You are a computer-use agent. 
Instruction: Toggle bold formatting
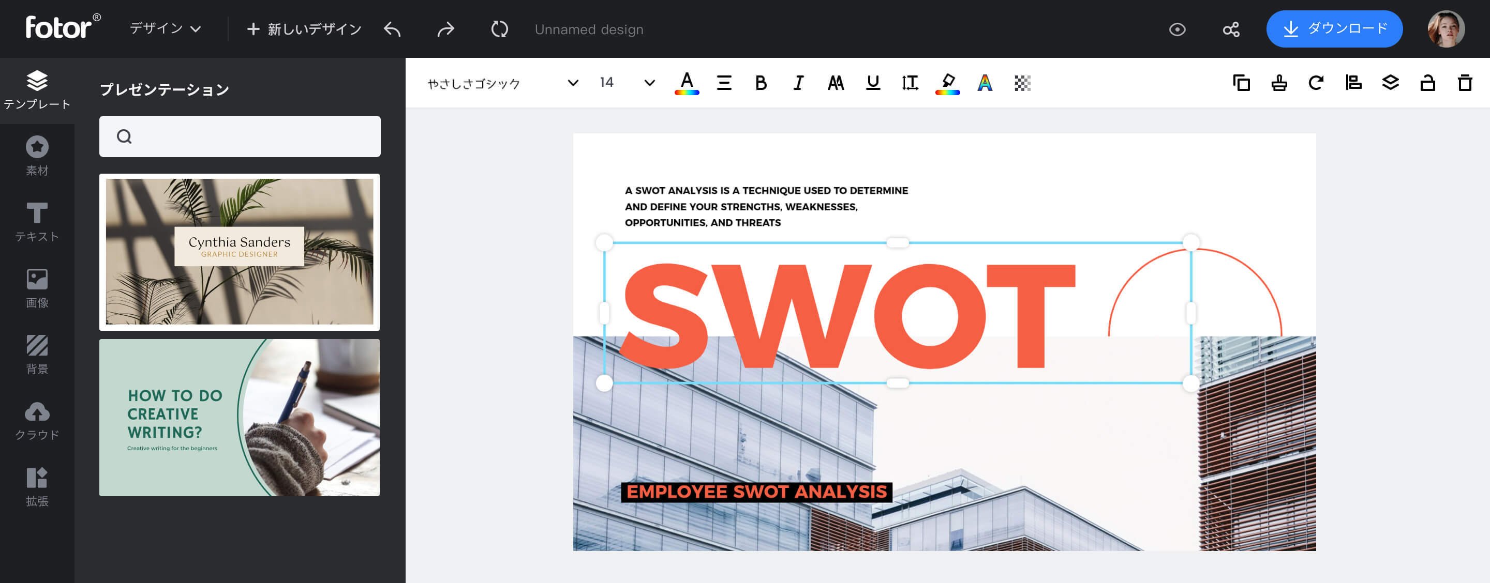coord(761,83)
